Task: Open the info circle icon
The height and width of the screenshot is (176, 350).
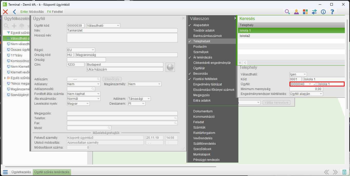Action: (323, 12)
